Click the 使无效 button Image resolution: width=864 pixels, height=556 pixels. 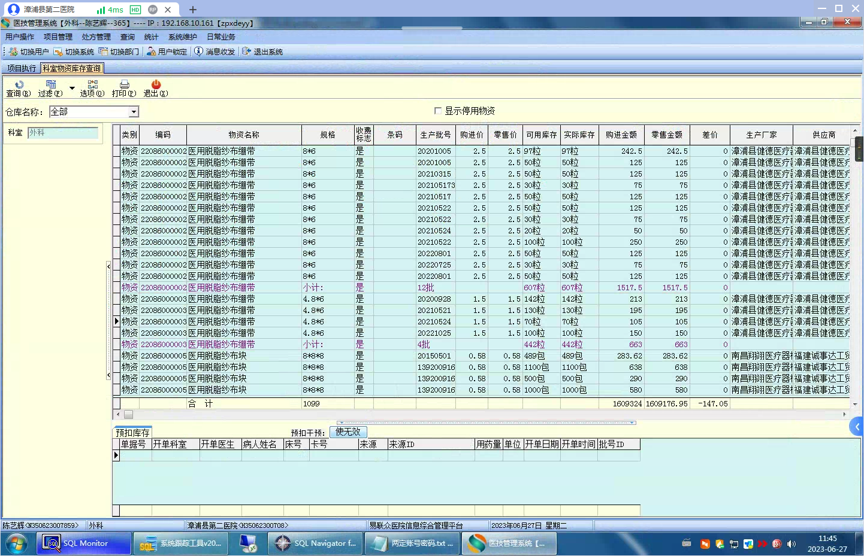pos(348,432)
